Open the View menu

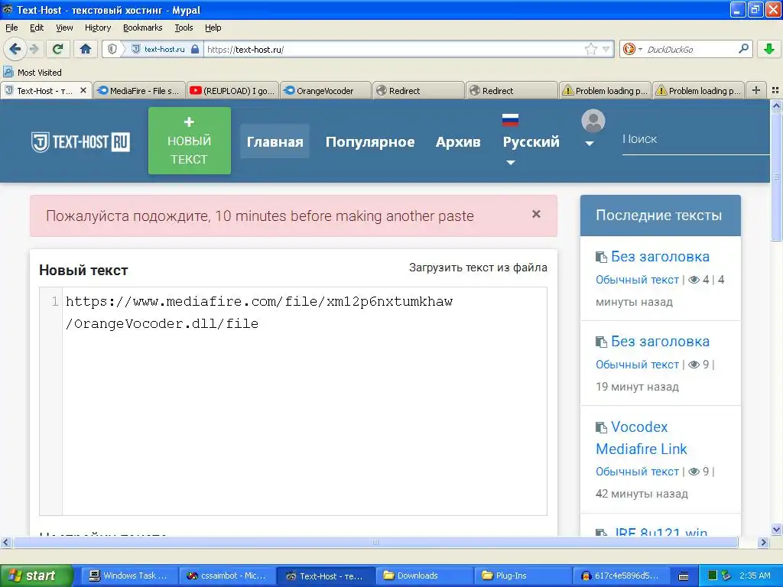click(x=64, y=28)
